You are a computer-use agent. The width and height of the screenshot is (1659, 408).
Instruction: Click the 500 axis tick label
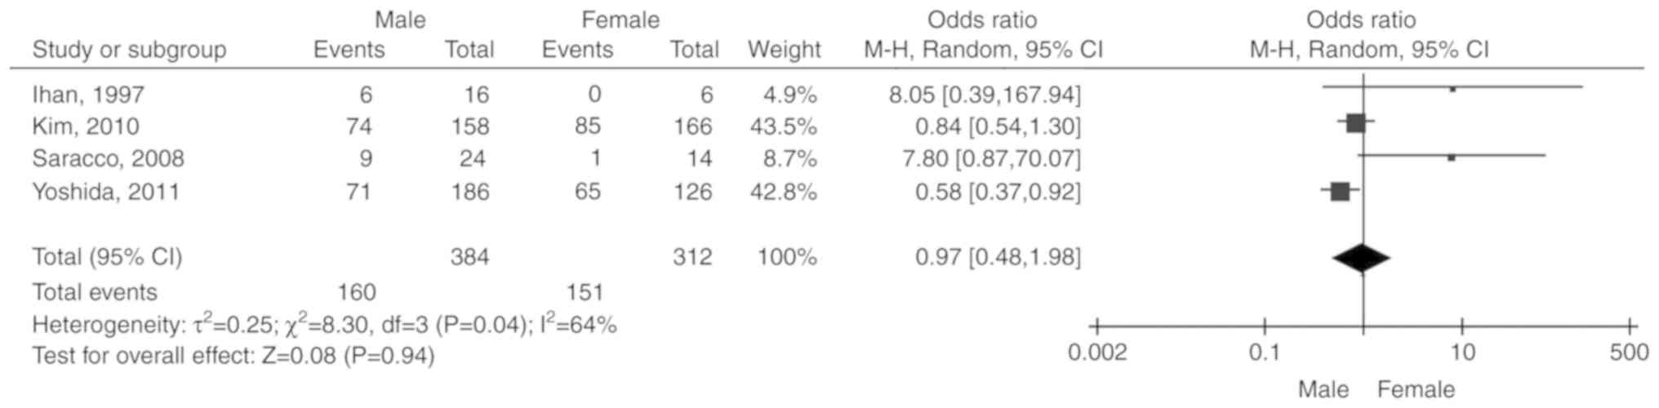(x=1629, y=353)
